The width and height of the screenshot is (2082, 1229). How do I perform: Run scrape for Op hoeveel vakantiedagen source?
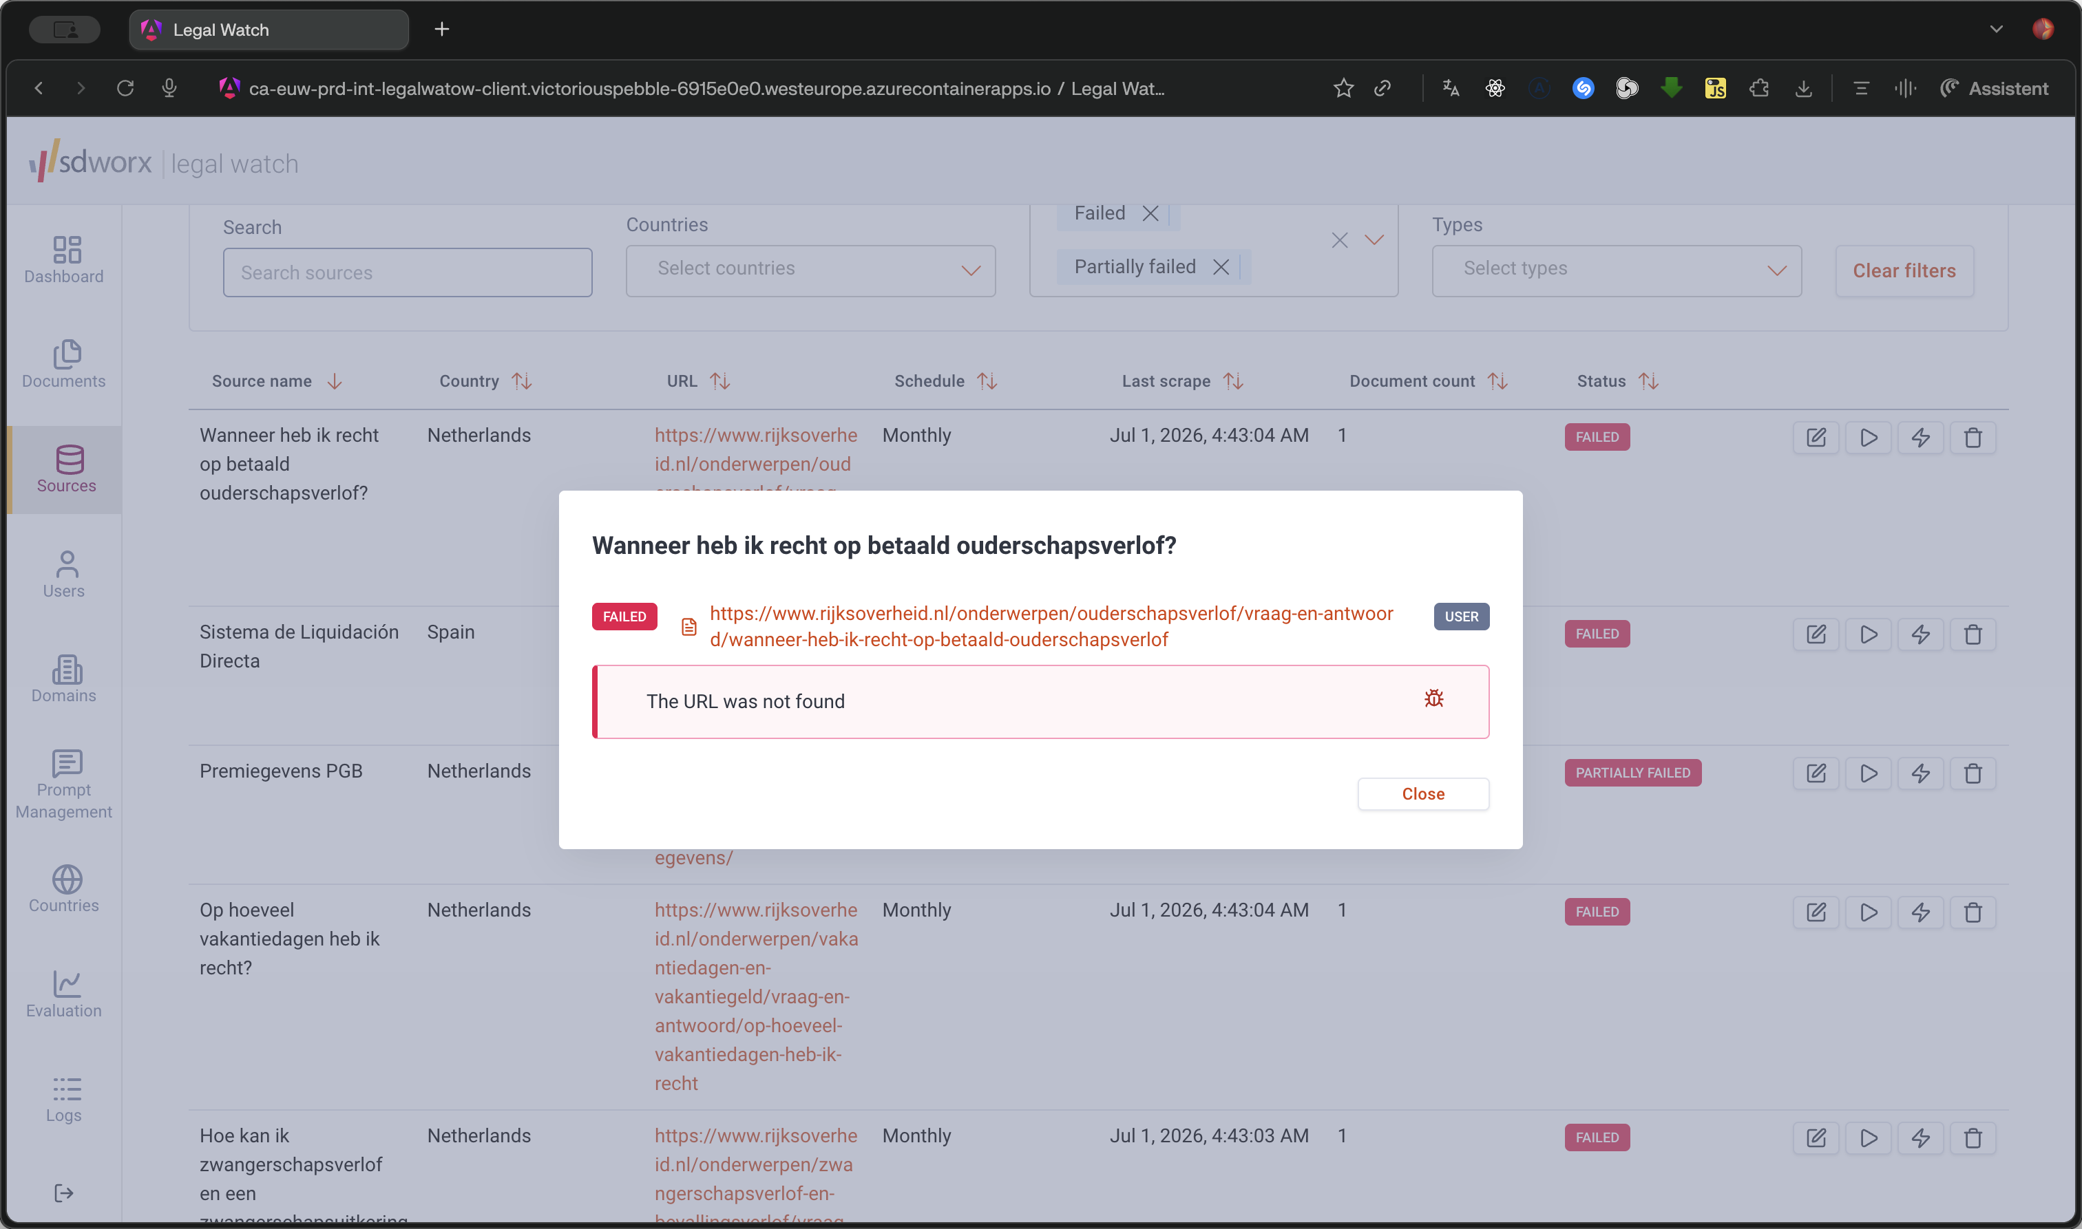pos(1869,912)
